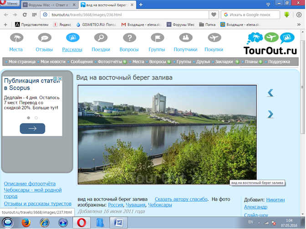
Task: Open the Speed Dial grid
Action: [x=34, y=15]
